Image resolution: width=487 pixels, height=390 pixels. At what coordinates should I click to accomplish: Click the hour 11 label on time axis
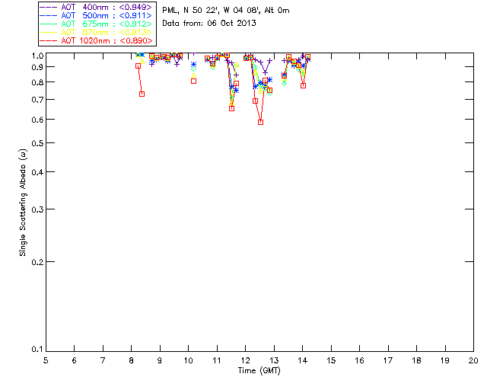[x=217, y=360]
